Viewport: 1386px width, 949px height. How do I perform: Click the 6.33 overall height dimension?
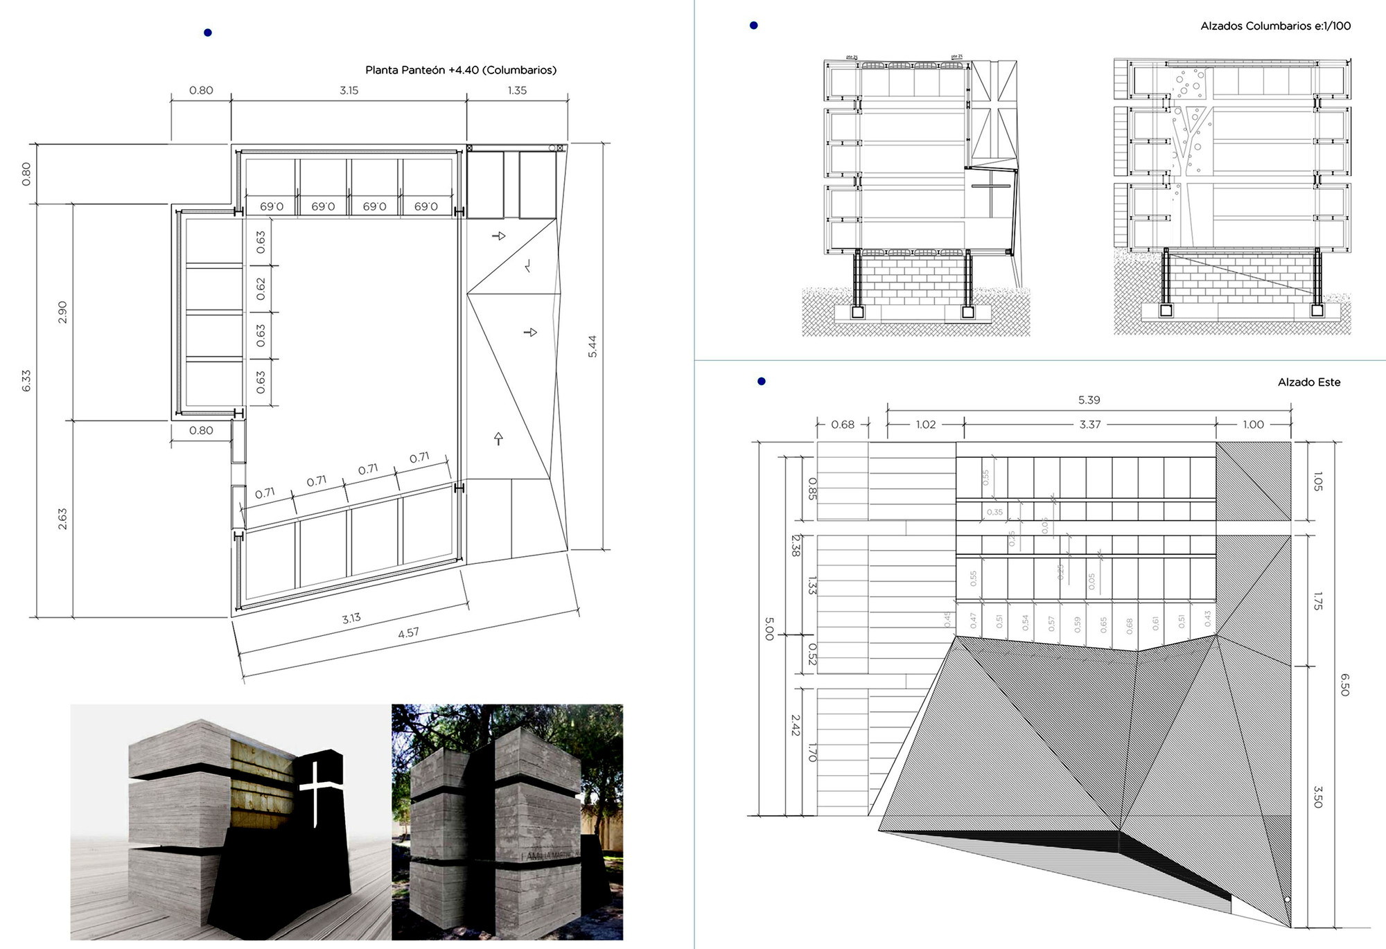tap(26, 380)
